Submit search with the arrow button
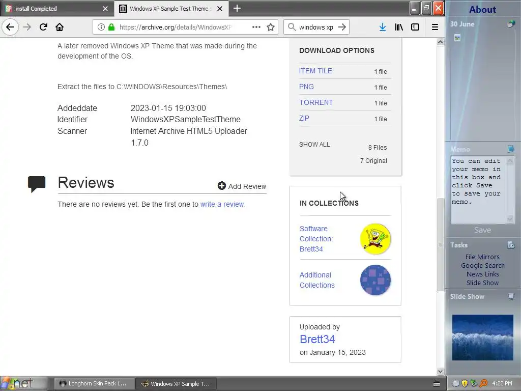Image resolution: width=521 pixels, height=391 pixels. [341, 27]
